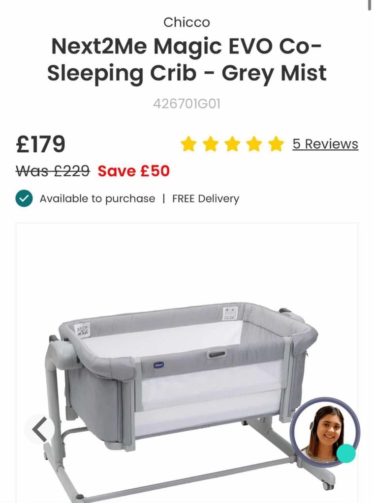Go to previous product image arrow
374x503 pixels.
click(x=40, y=429)
